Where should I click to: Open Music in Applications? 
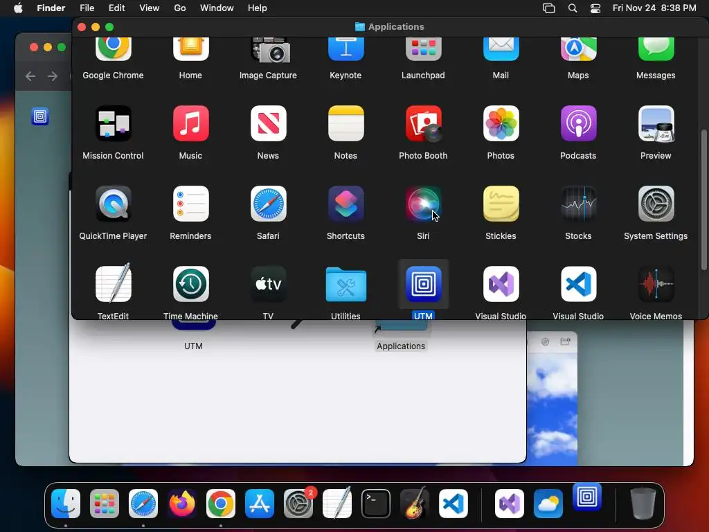(191, 123)
